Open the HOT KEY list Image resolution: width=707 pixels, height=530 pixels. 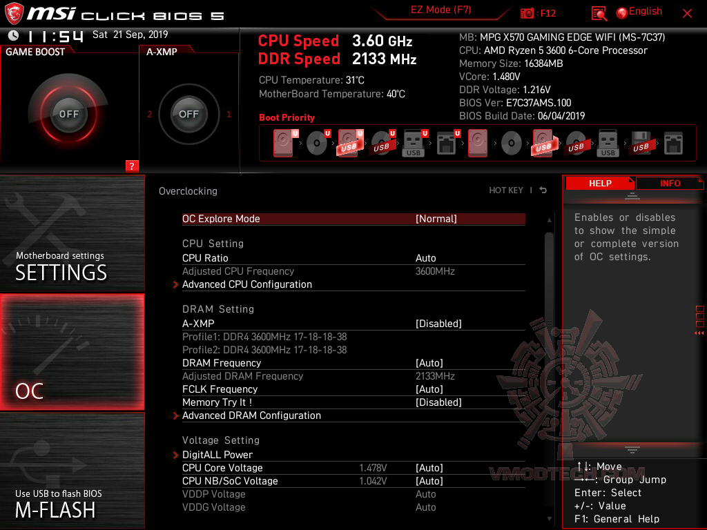[506, 190]
